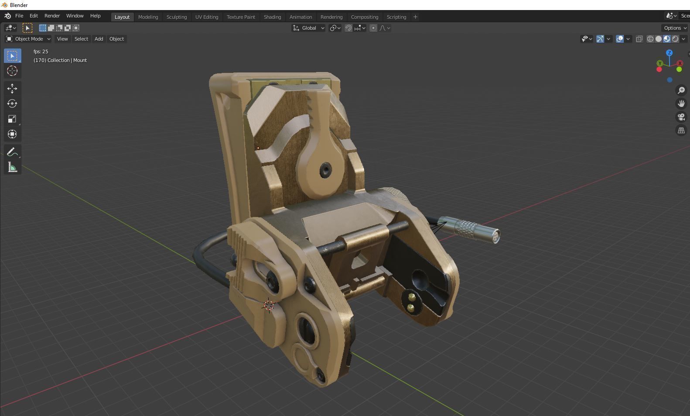Expand the overlays settings arrow
690x416 pixels.
pyautogui.click(x=628, y=39)
